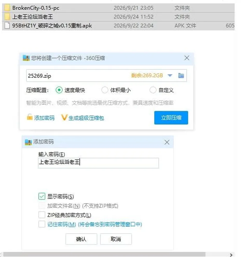Open 添加密码 link

click(44, 118)
